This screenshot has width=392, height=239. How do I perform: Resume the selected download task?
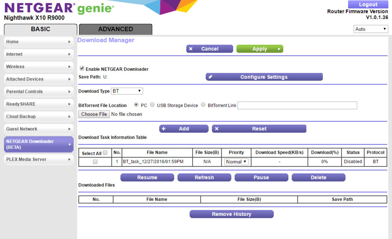[147, 178]
